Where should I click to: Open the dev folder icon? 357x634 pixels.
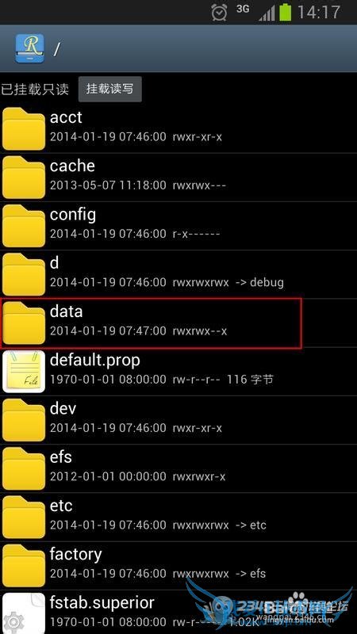tap(24, 420)
